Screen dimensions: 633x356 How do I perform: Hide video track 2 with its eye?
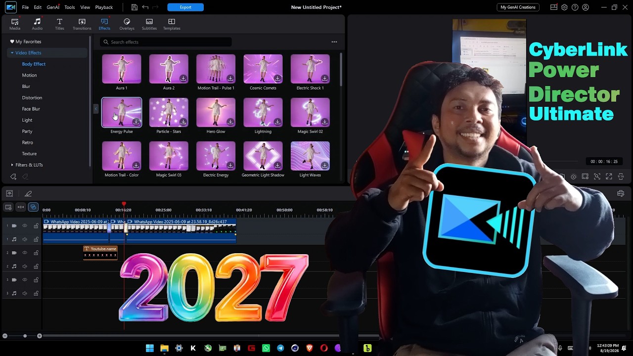(x=25, y=253)
